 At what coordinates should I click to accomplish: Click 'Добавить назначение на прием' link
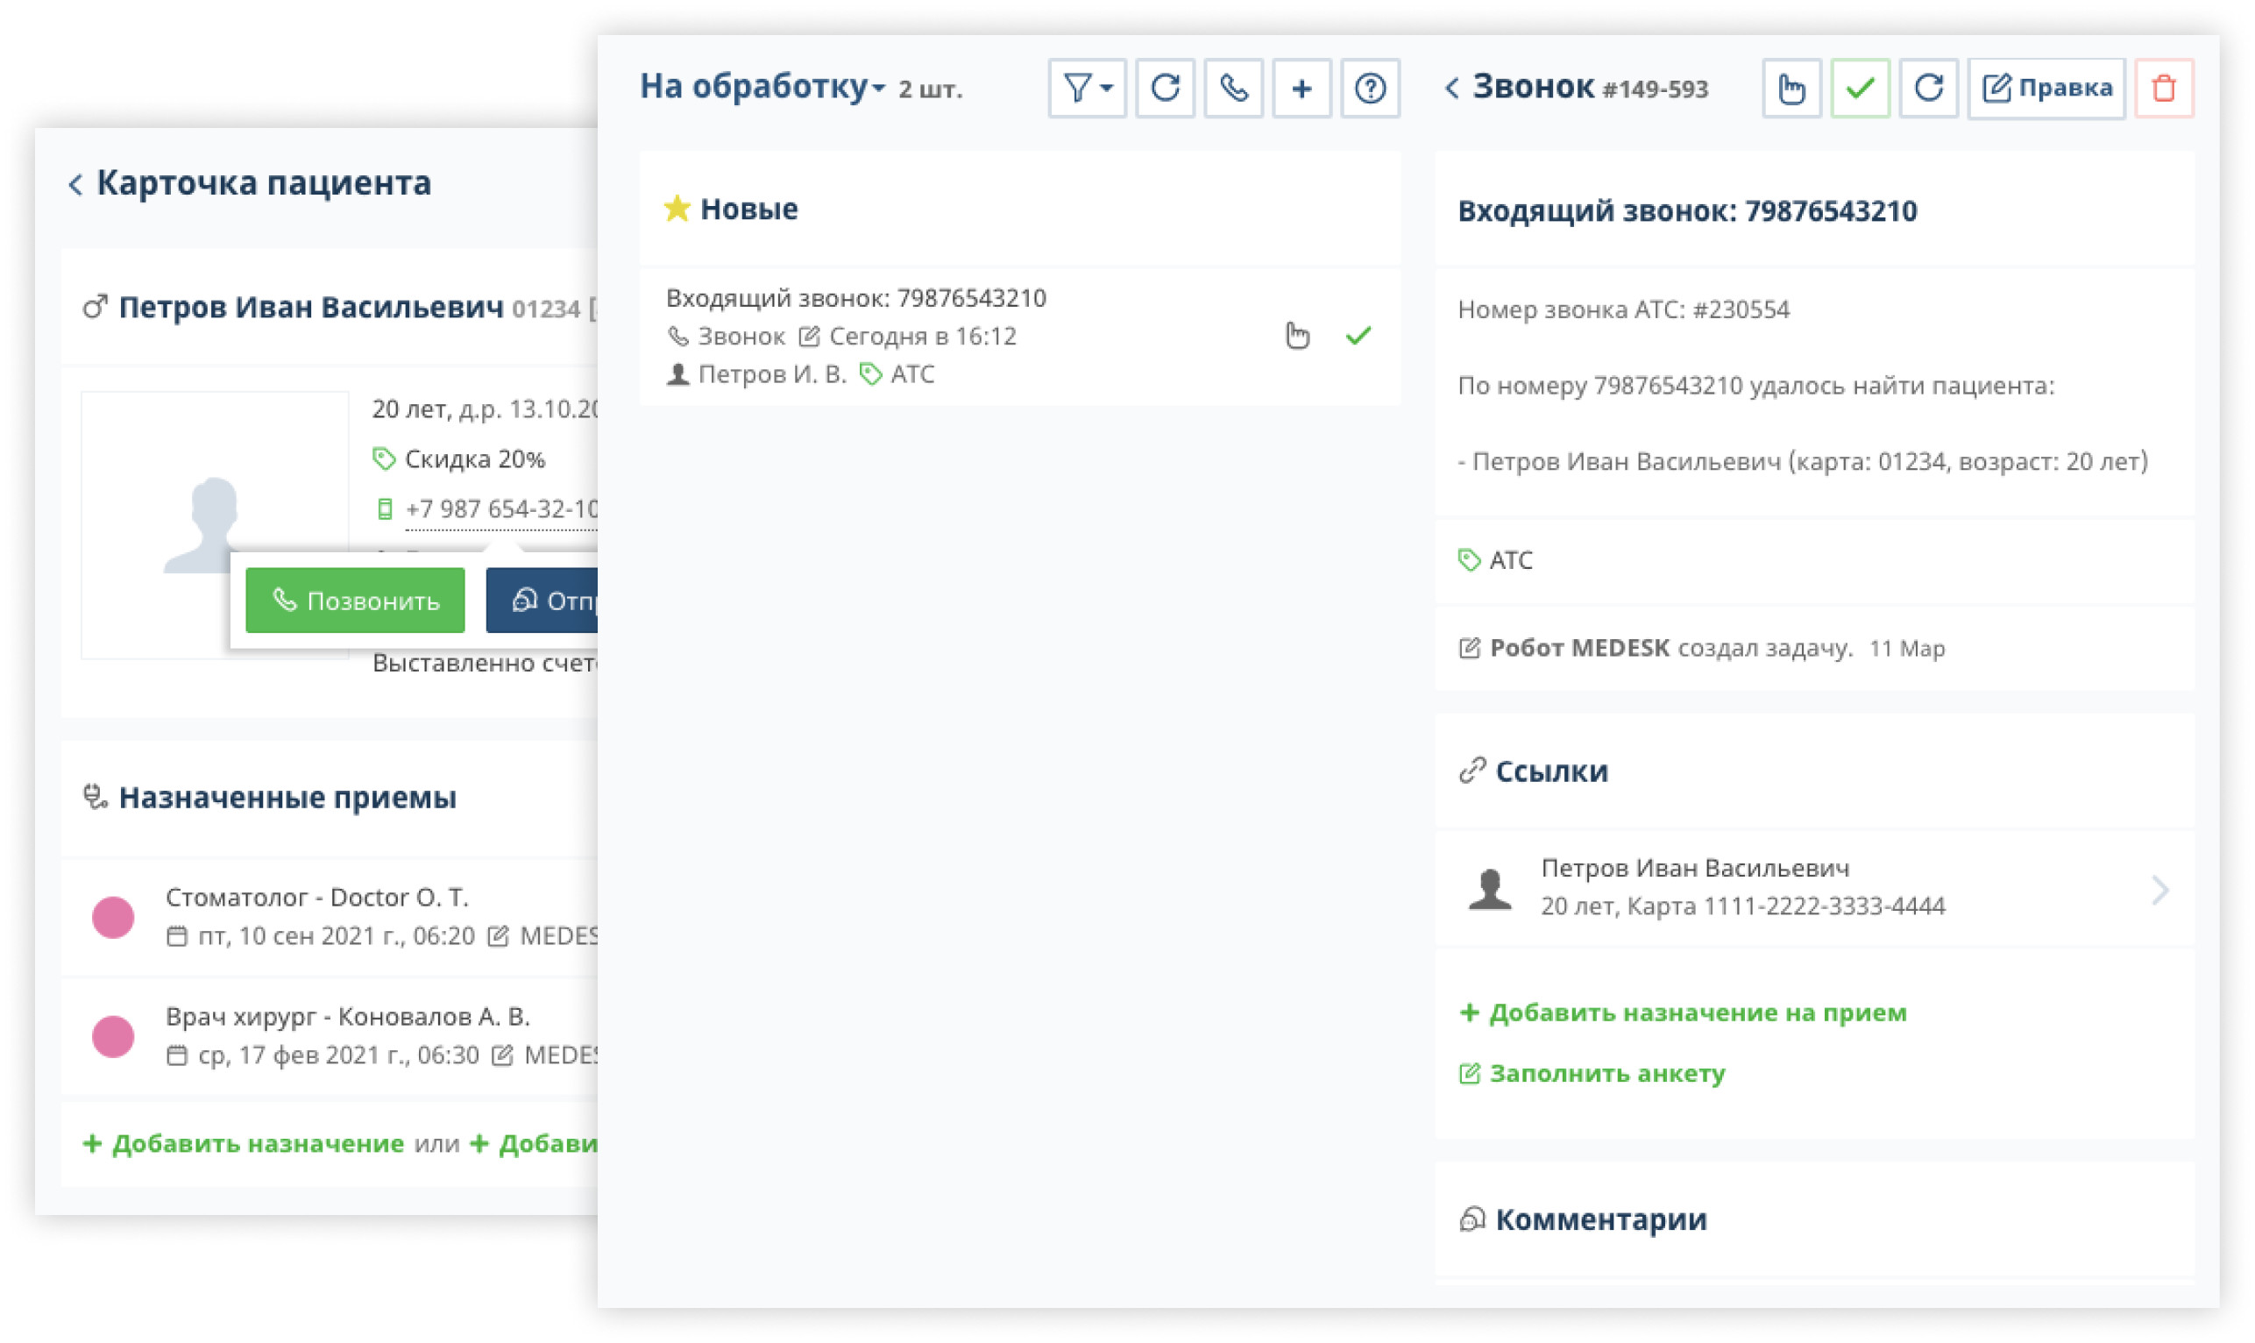point(1683,1012)
